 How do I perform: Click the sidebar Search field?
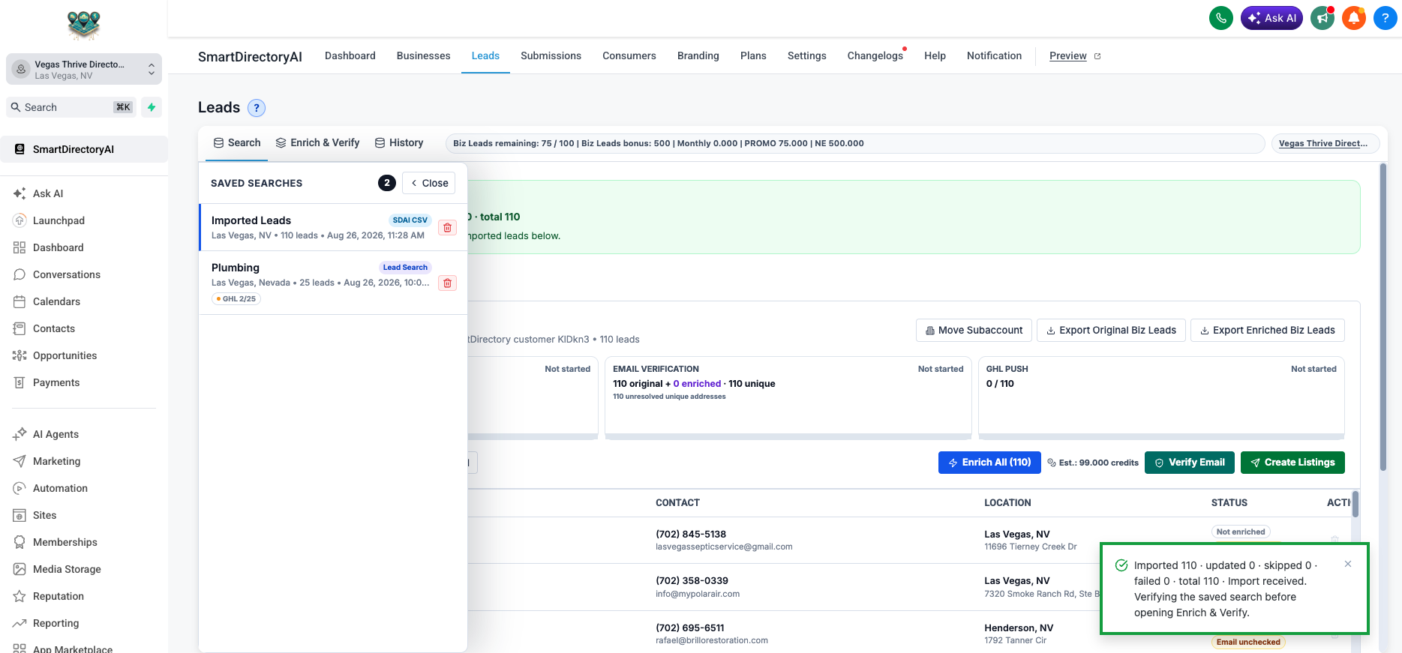pos(73,107)
